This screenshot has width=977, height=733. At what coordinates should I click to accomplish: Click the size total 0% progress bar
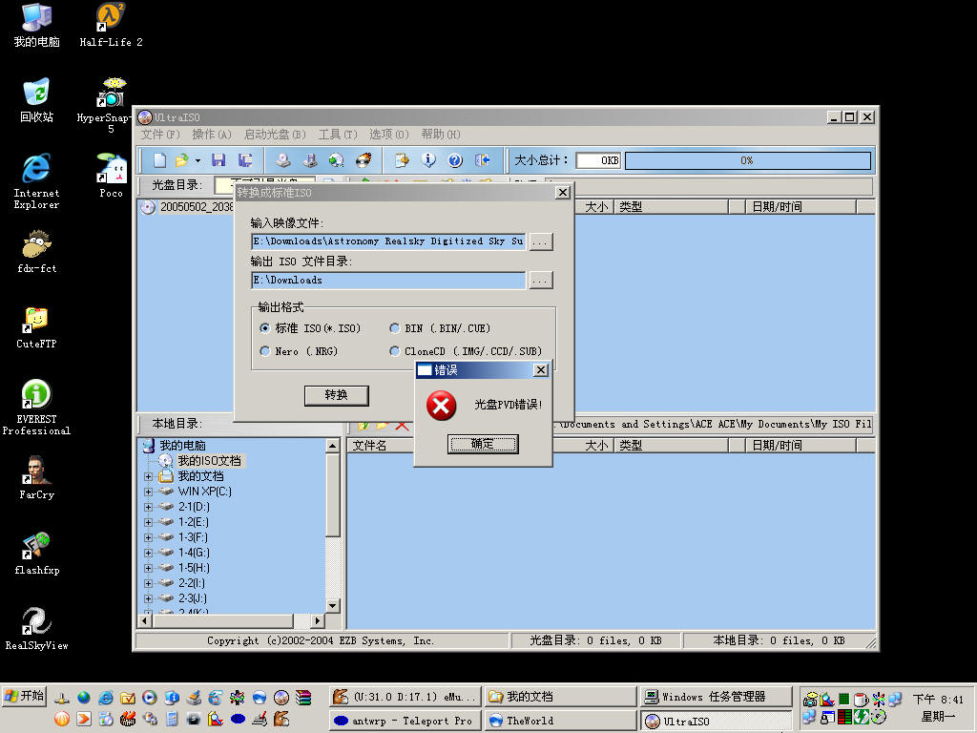click(748, 160)
